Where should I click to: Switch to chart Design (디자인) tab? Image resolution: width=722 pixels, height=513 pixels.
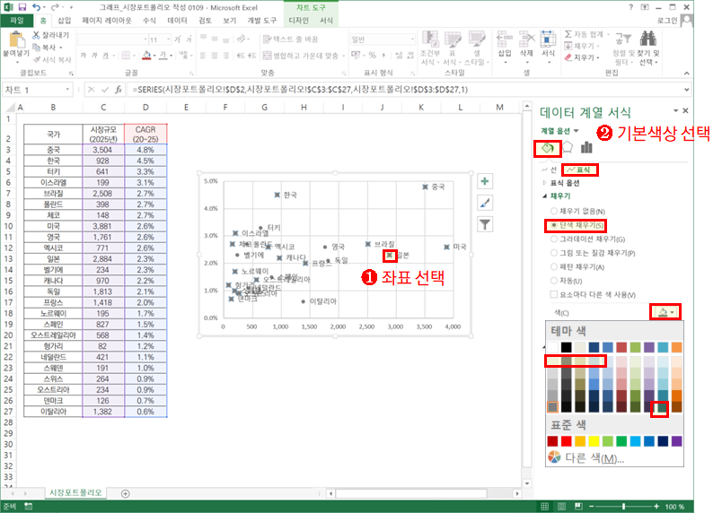coord(298,21)
